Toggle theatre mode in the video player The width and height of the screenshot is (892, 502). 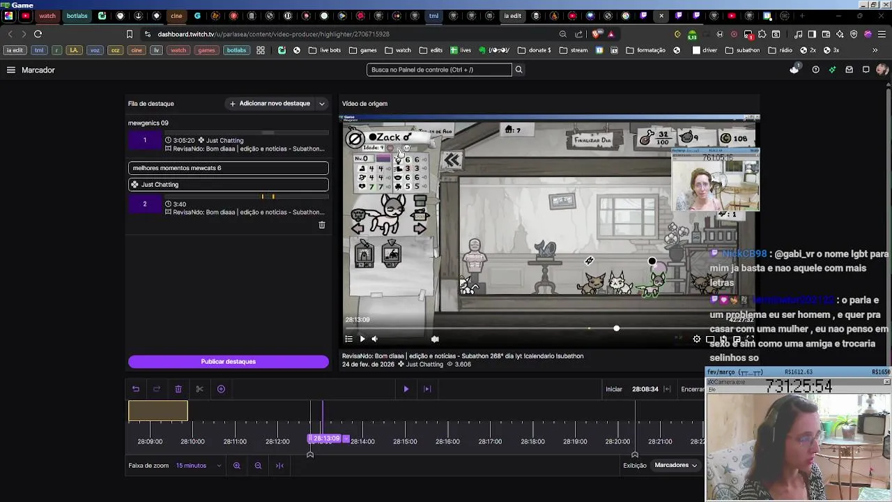(710, 339)
